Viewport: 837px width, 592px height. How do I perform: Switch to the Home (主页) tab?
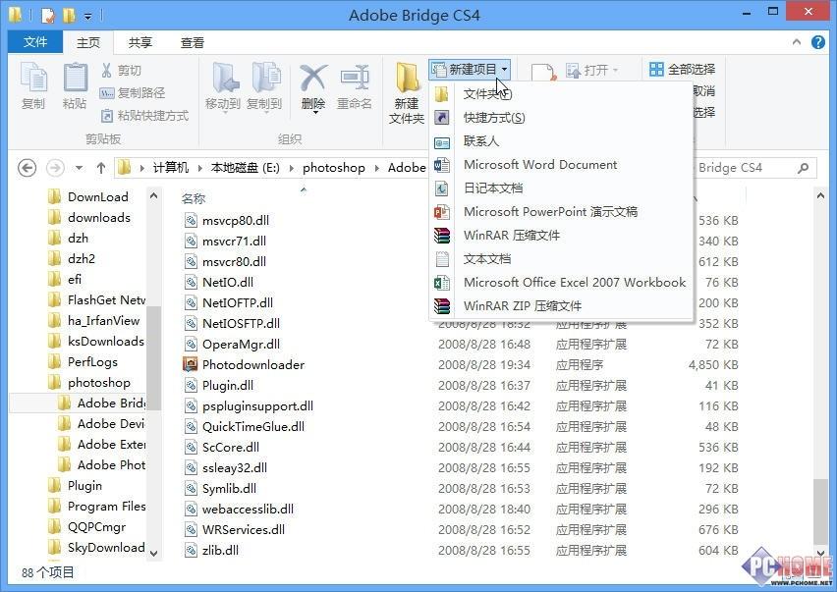tap(88, 42)
